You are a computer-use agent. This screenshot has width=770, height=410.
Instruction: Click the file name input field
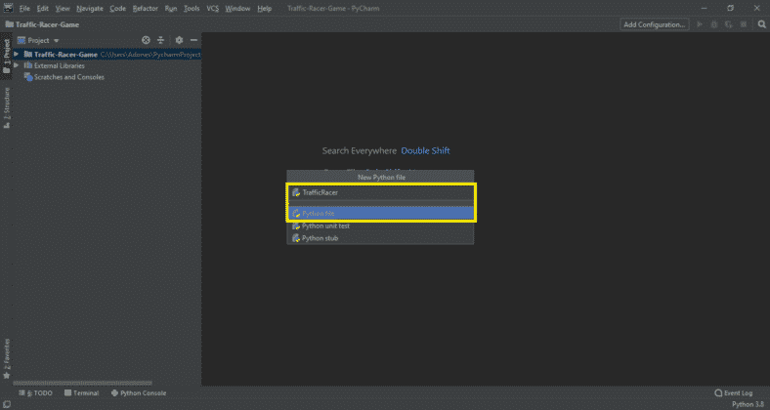381,192
